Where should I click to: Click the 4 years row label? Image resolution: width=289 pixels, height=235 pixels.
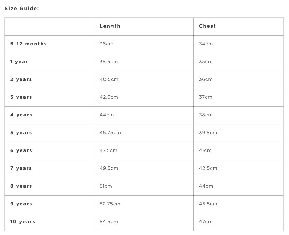click(21, 115)
